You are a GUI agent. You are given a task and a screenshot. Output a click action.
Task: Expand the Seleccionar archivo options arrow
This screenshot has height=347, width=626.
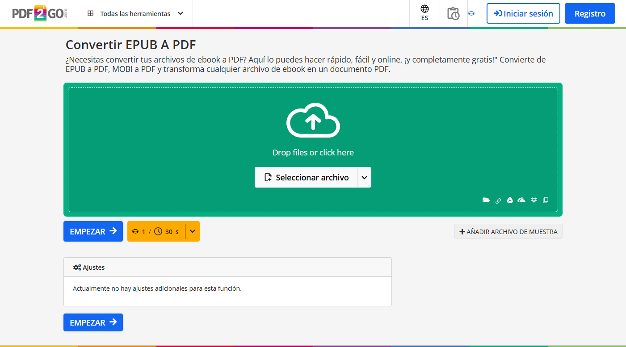[x=364, y=177]
